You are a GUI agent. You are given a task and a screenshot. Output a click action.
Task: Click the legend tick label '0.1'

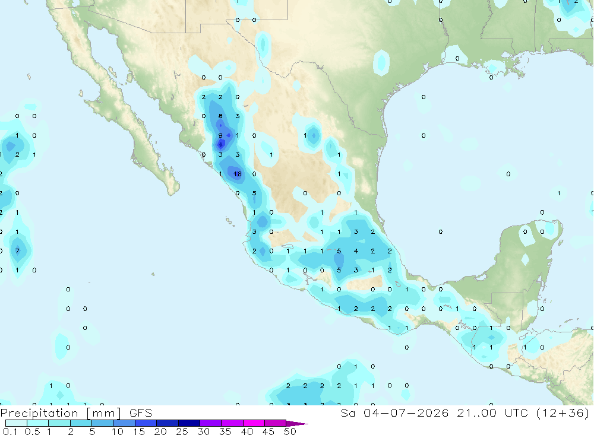point(10,431)
